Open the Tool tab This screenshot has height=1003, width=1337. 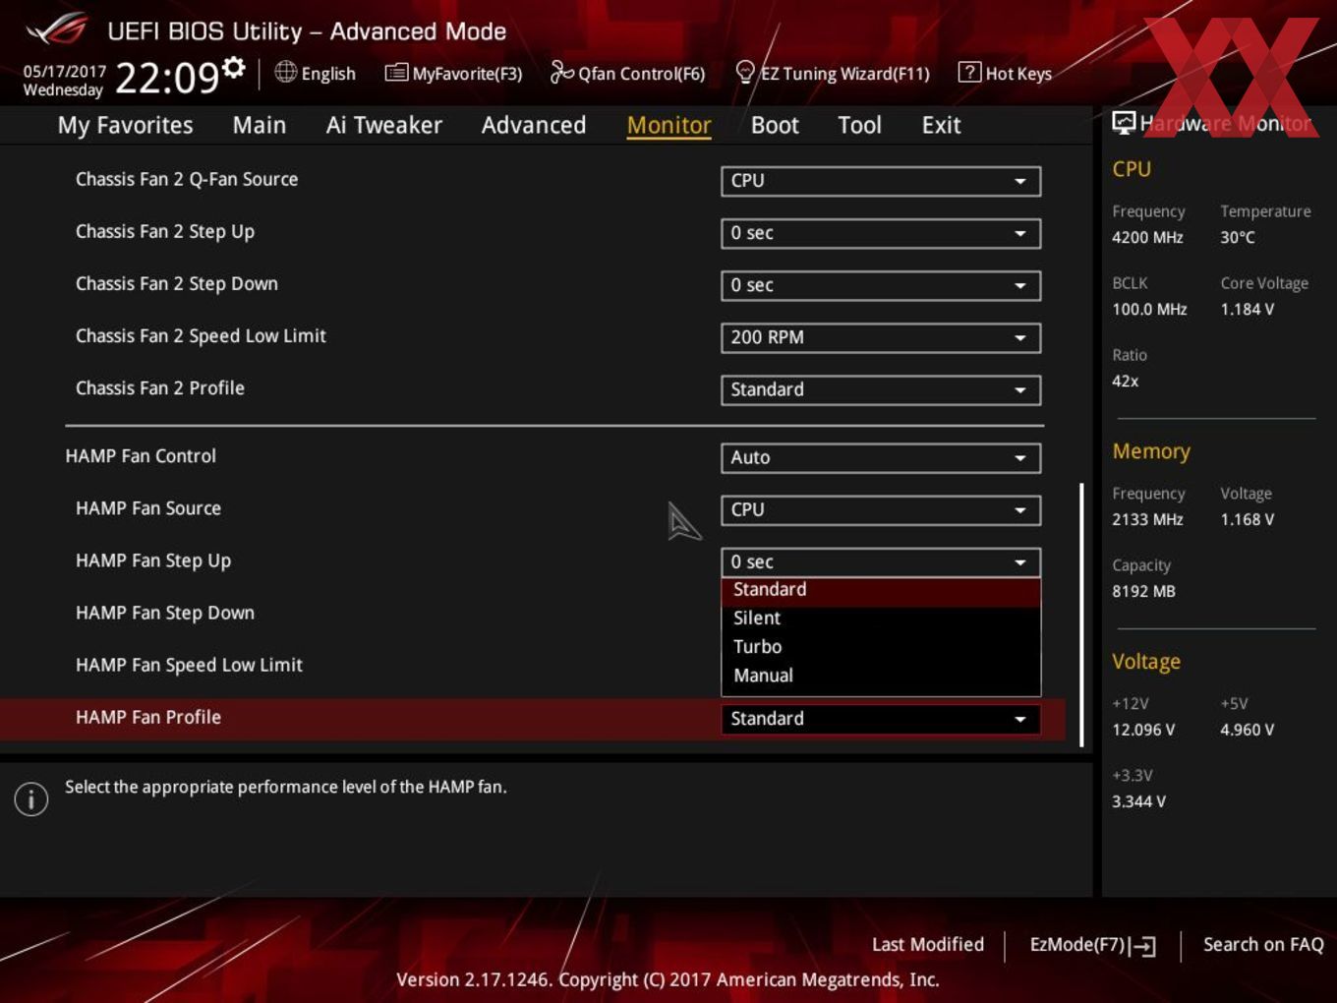tap(860, 125)
